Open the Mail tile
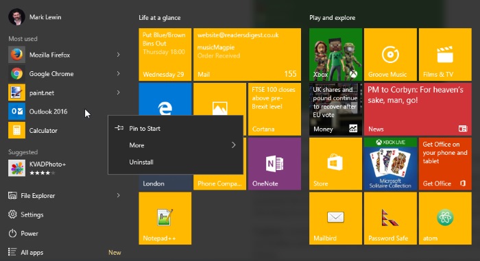The image size is (480, 261). 247,55
